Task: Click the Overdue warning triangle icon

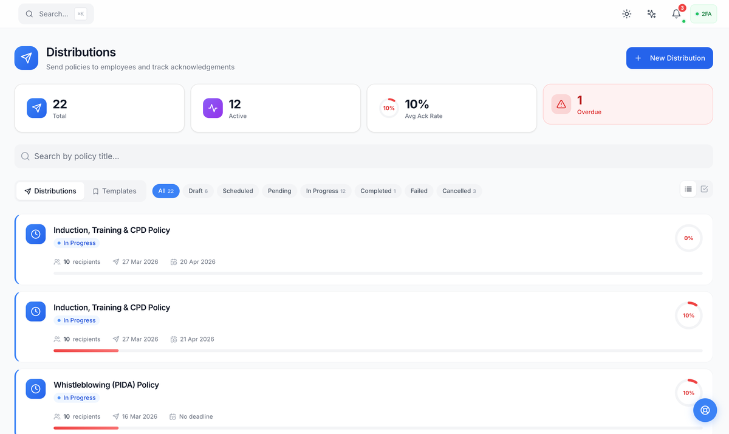Action: tap(561, 105)
